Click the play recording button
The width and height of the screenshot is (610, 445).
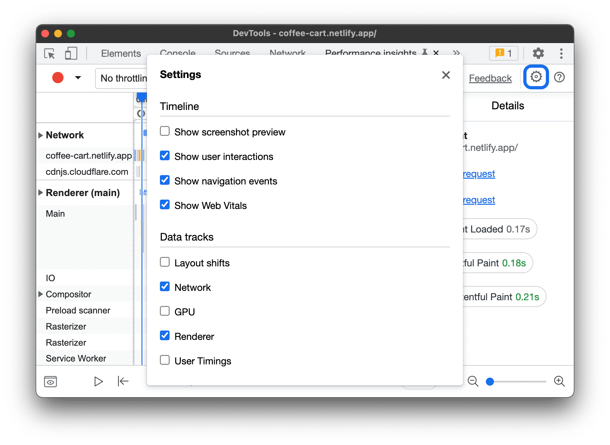98,381
